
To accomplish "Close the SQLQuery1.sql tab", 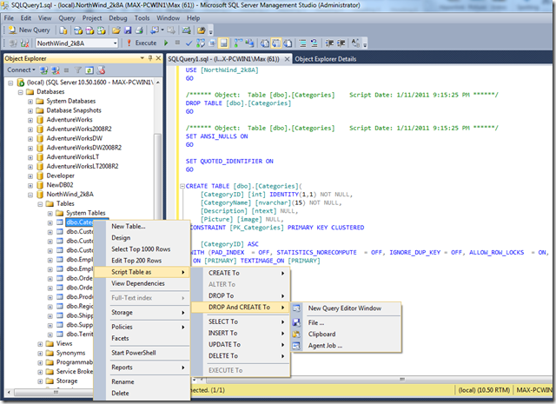I will point(287,59).
